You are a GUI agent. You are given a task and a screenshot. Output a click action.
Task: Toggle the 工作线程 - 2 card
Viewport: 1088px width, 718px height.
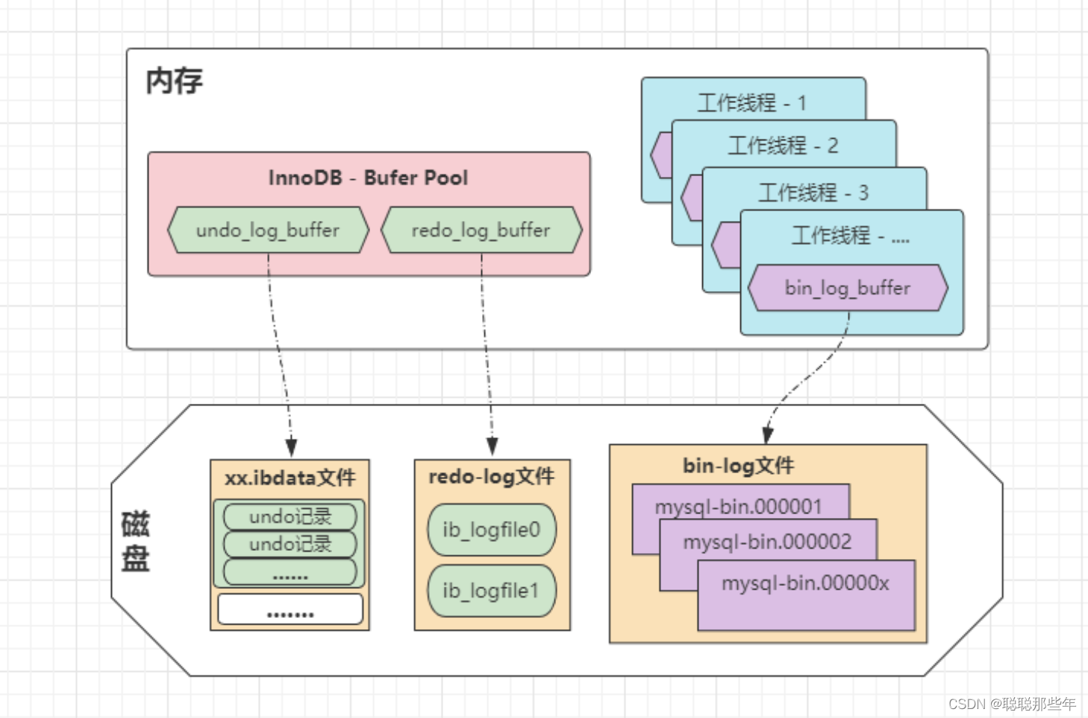(784, 146)
